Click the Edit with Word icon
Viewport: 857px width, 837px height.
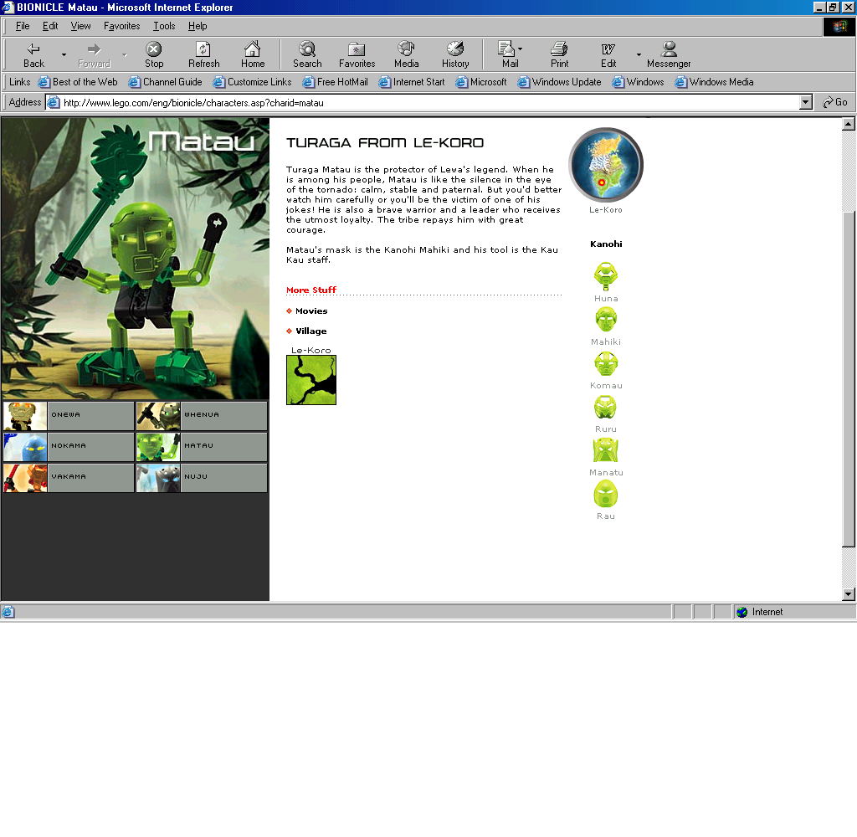(x=608, y=54)
